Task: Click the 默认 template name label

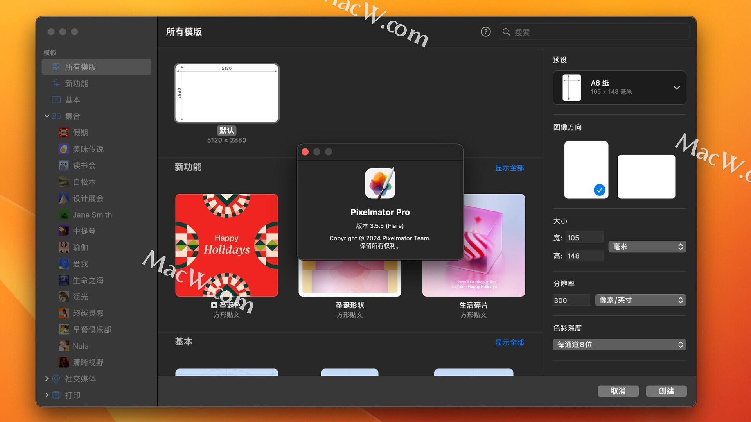Action: [x=226, y=131]
